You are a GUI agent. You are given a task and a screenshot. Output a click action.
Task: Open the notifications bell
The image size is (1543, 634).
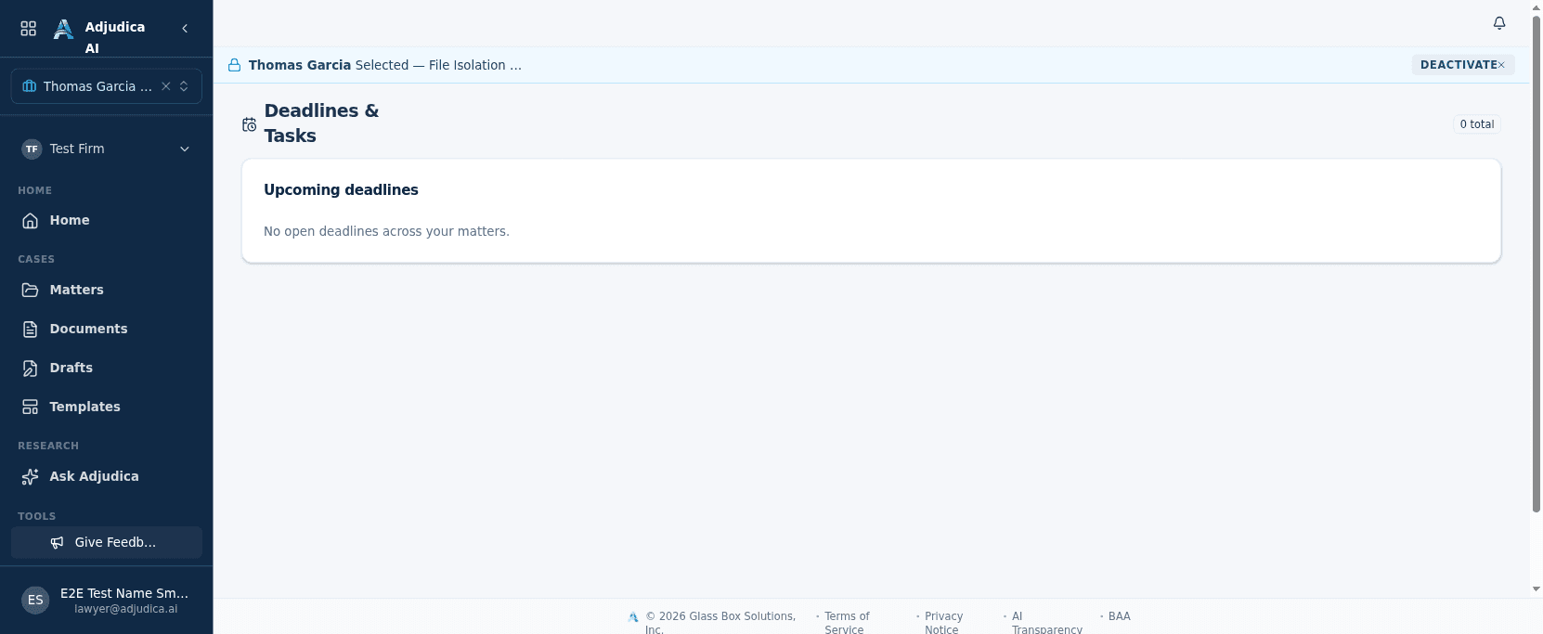coord(1499,23)
